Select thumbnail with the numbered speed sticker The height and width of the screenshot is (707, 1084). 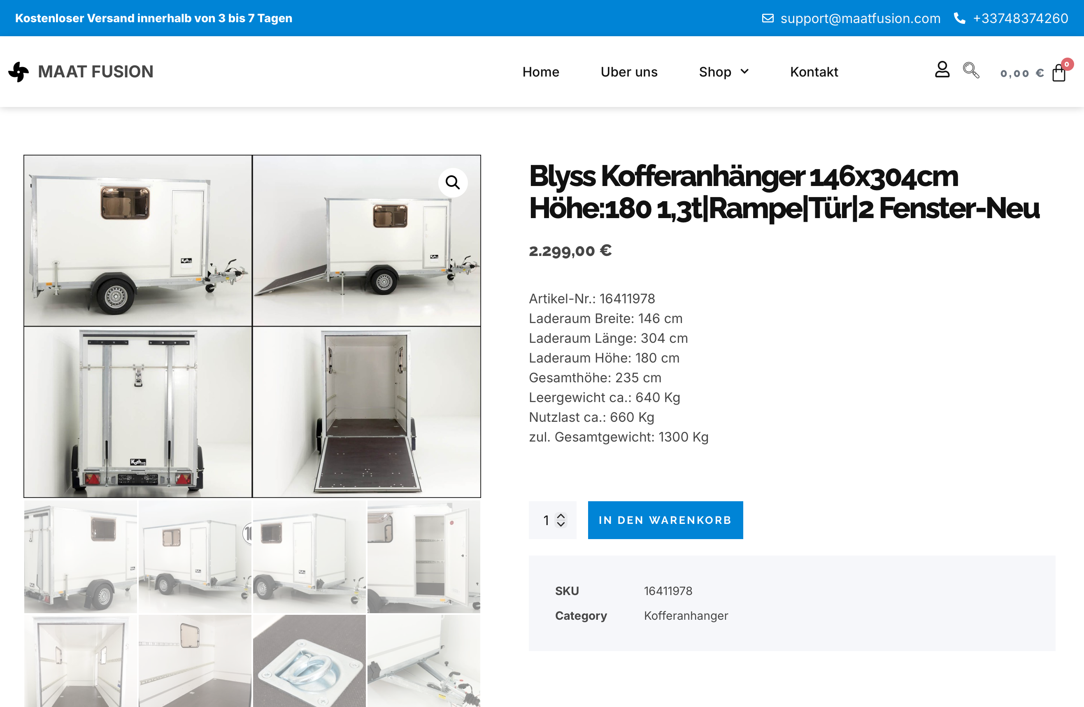pos(195,557)
